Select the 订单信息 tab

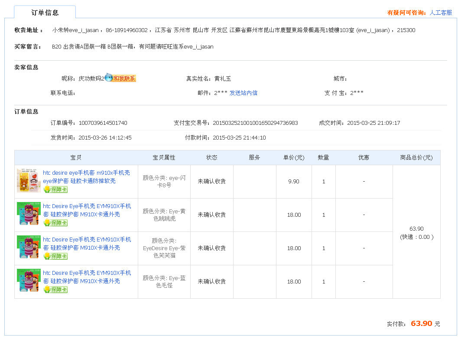(45, 13)
